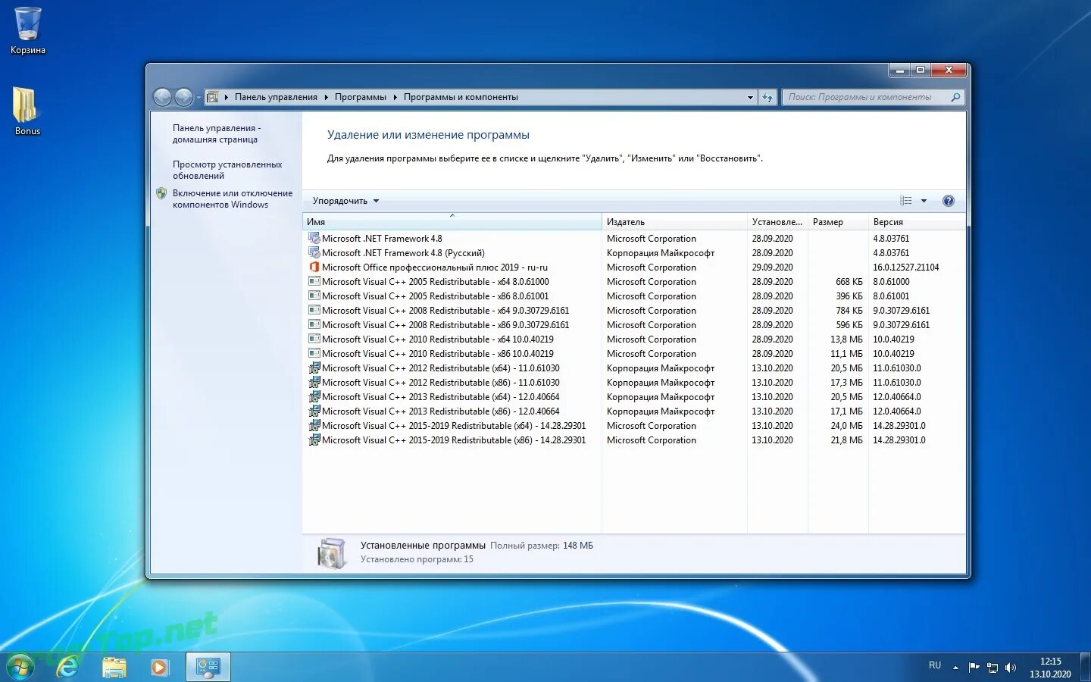Screen dimensions: 1091x682
Task: Sort by 'Установлено' column header
Action: point(777,222)
